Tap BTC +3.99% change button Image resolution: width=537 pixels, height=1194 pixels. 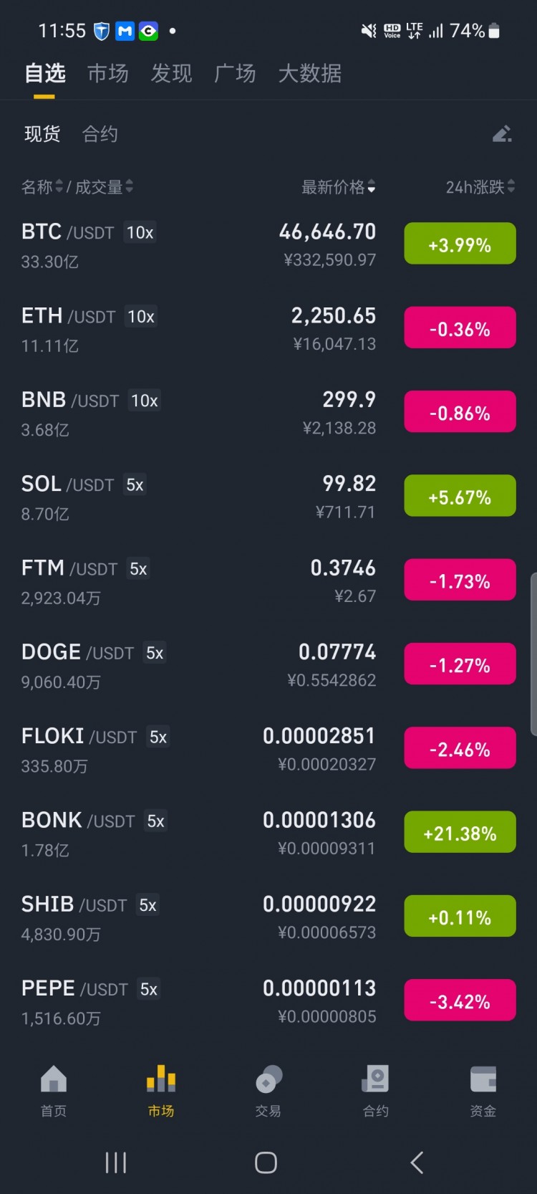pos(460,244)
